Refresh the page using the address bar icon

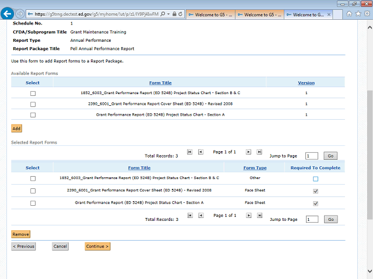coord(181,13)
